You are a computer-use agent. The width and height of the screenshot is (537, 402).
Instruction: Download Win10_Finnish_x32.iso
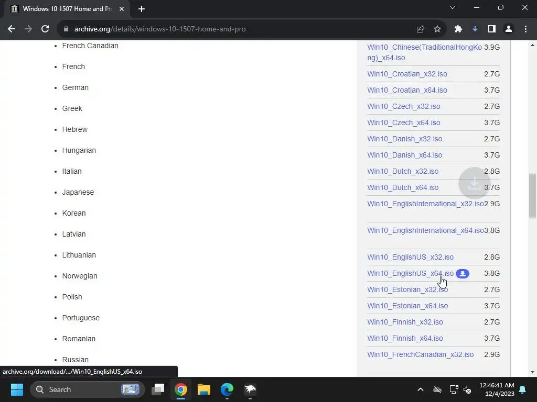pos(405,322)
